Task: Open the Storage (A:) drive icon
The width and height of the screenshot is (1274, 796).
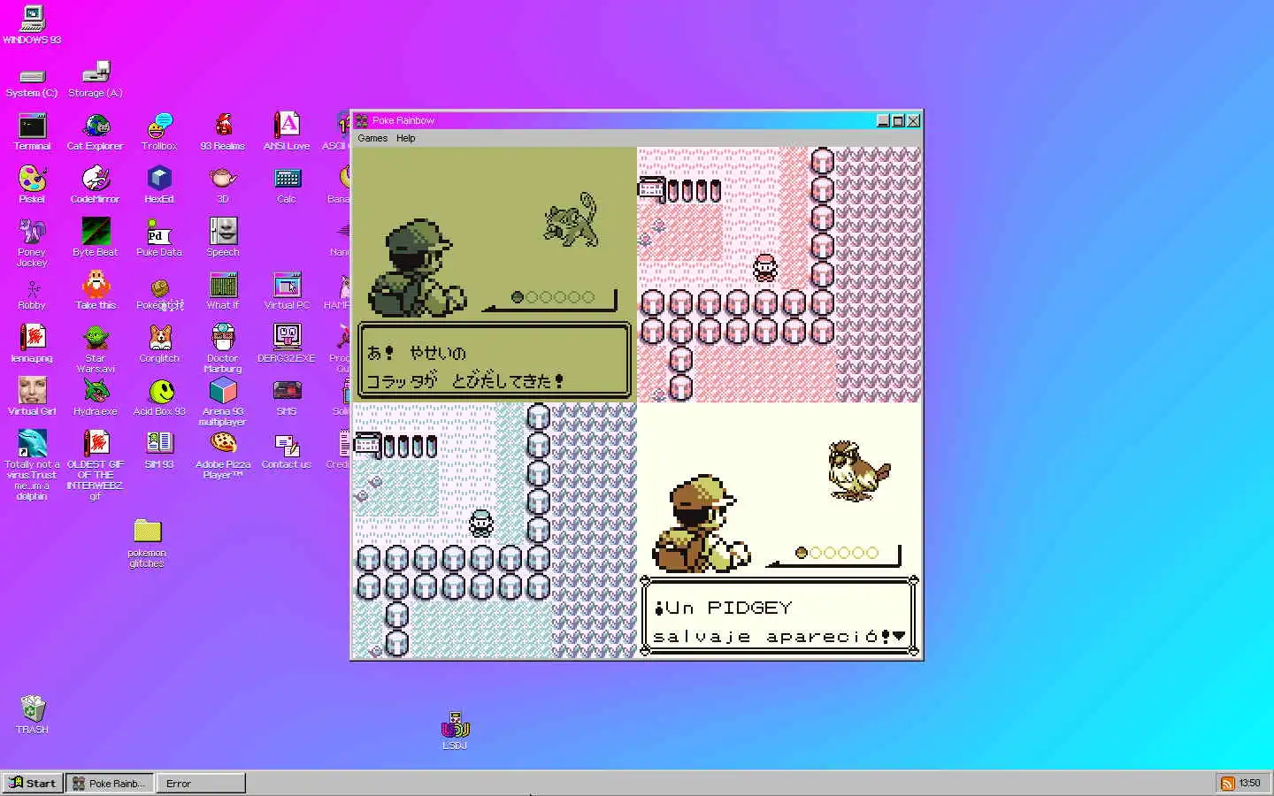Action: (96, 81)
